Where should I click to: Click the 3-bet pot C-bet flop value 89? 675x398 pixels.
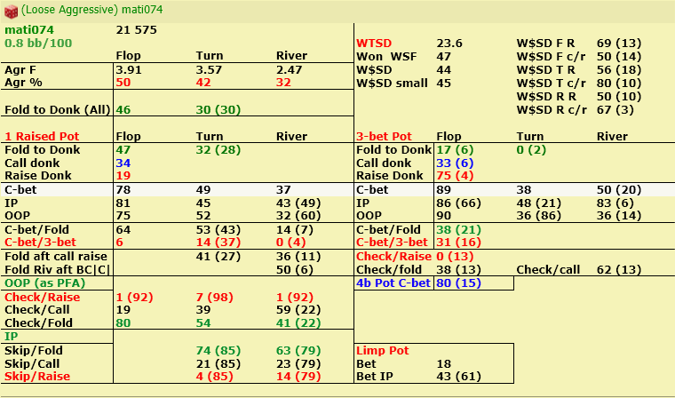[x=445, y=189]
